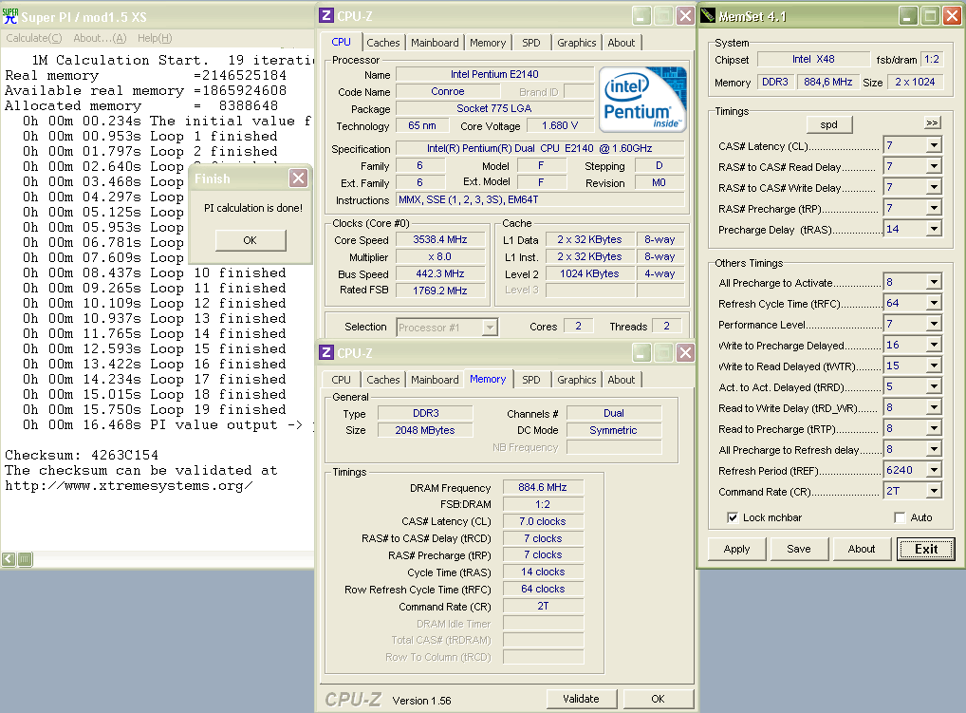Click the About button in MemSet
The image size is (966, 713).
pos(862,549)
